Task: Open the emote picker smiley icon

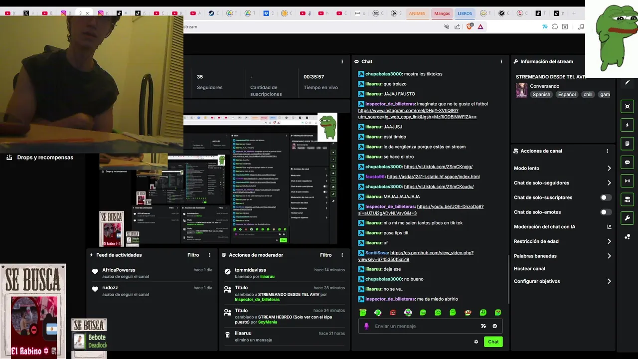Action: coord(494,326)
